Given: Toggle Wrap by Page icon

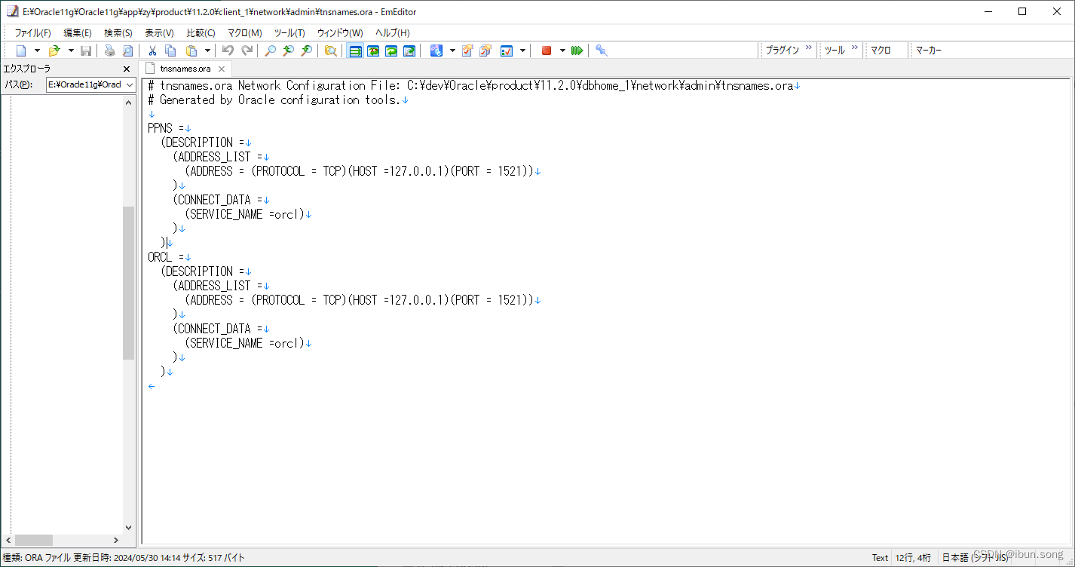Looking at the screenshot, I should click(x=409, y=51).
